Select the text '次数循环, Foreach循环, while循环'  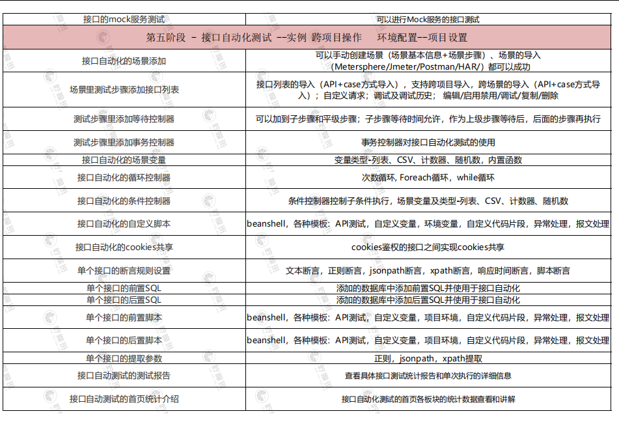(x=428, y=177)
